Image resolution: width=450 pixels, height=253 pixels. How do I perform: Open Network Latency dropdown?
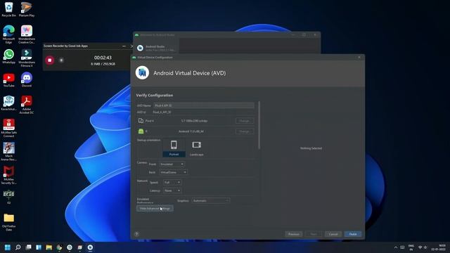172,190
